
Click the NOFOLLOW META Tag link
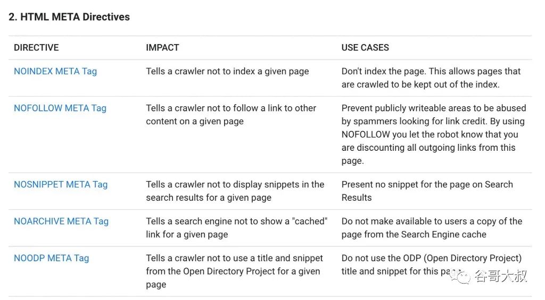pyautogui.click(x=60, y=108)
